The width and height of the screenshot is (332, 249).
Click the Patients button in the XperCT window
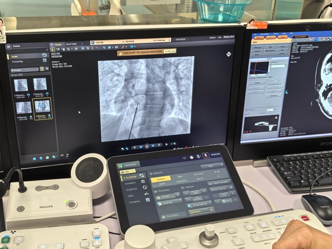coord(259,38)
